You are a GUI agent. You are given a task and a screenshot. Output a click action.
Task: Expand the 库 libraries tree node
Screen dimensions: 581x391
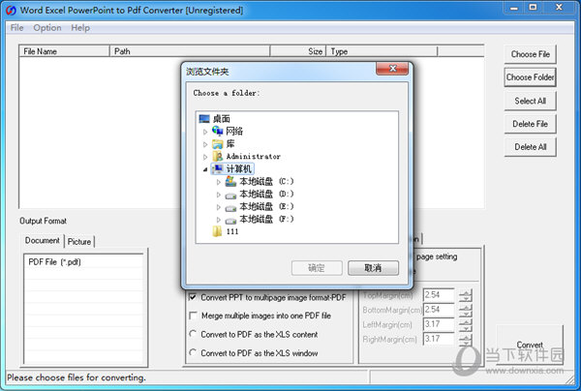(x=205, y=144)
